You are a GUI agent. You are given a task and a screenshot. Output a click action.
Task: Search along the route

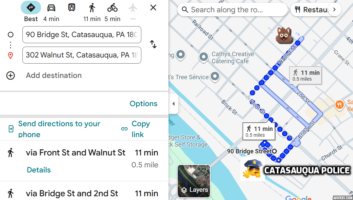232,10
